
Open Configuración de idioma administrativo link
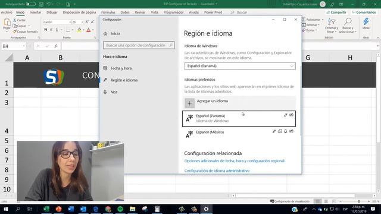217,171
